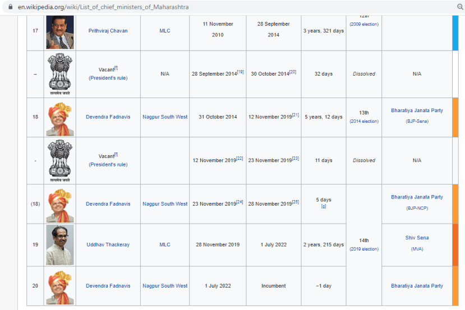Open the Prithviraj Chavan link

coord(108,31)
